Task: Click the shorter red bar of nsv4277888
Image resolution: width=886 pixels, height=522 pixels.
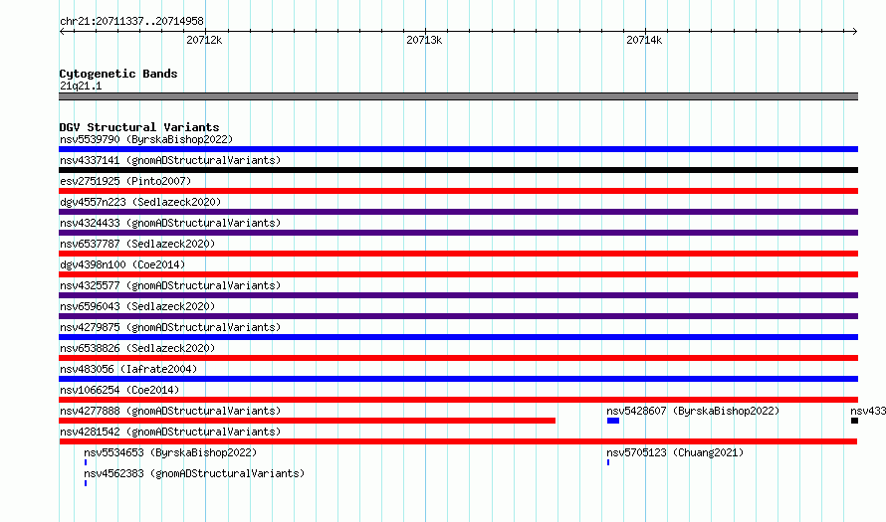Action: click(307, 421)
